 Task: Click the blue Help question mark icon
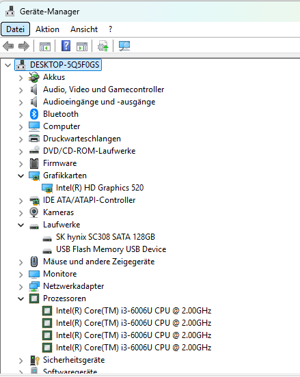66,46
